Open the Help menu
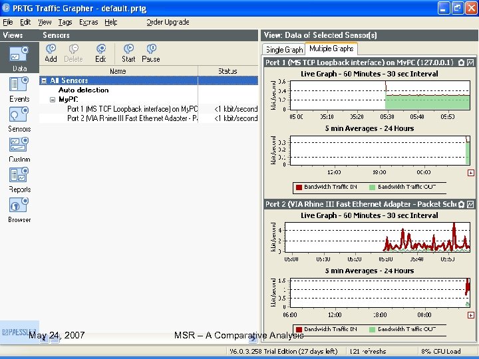Screen dimensions: 479x359 tap(111, 22)
